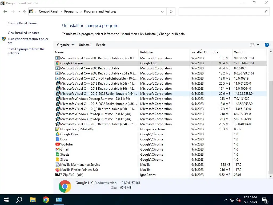Click the Google Drive icon in list

pyautogui.click(x=57, y=134)
